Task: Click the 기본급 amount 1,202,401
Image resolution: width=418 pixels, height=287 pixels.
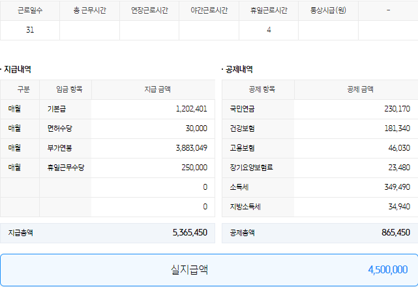Action: point(191,110)
